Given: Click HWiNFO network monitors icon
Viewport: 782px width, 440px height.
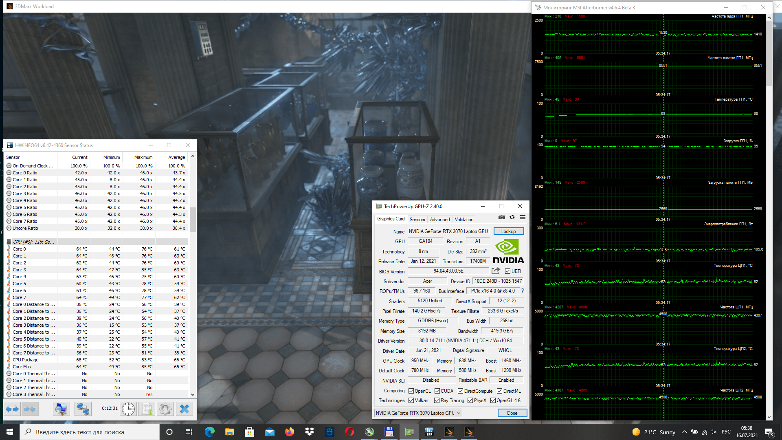Looking at the screenshot, I should point(83,409).
